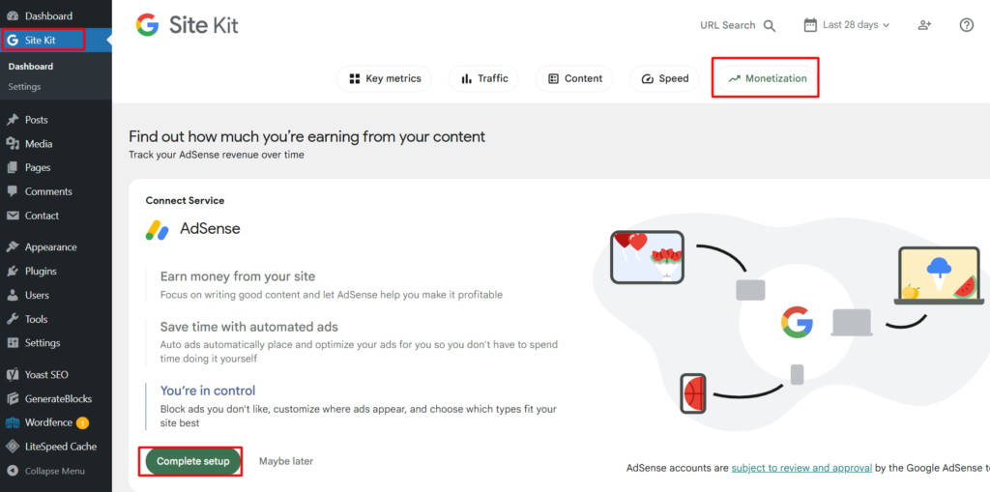This screenshot has height=492, width=990.
Task: Click the Media icon in sidebar
Action: coord(13,143)
